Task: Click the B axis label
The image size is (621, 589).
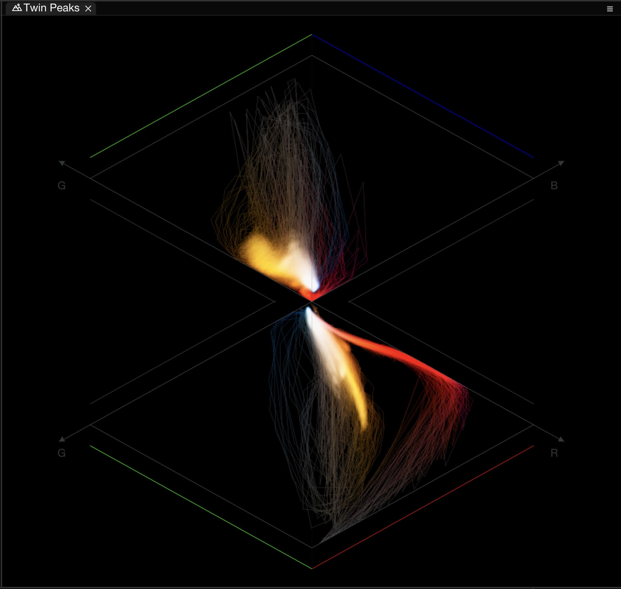Action: click(554, 185)
